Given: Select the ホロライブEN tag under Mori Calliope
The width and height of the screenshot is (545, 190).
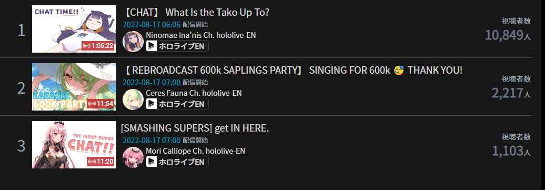Looking at the screenshot, I should [177, 162].
